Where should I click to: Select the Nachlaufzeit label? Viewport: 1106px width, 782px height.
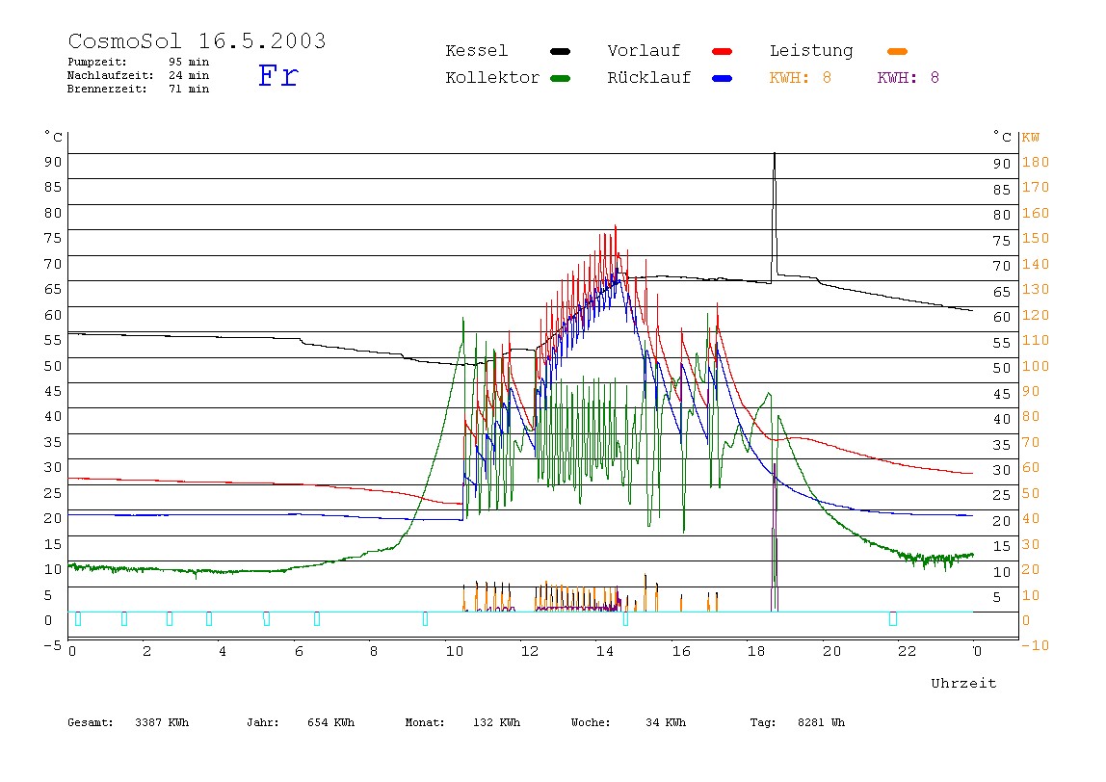pos(111,75)
